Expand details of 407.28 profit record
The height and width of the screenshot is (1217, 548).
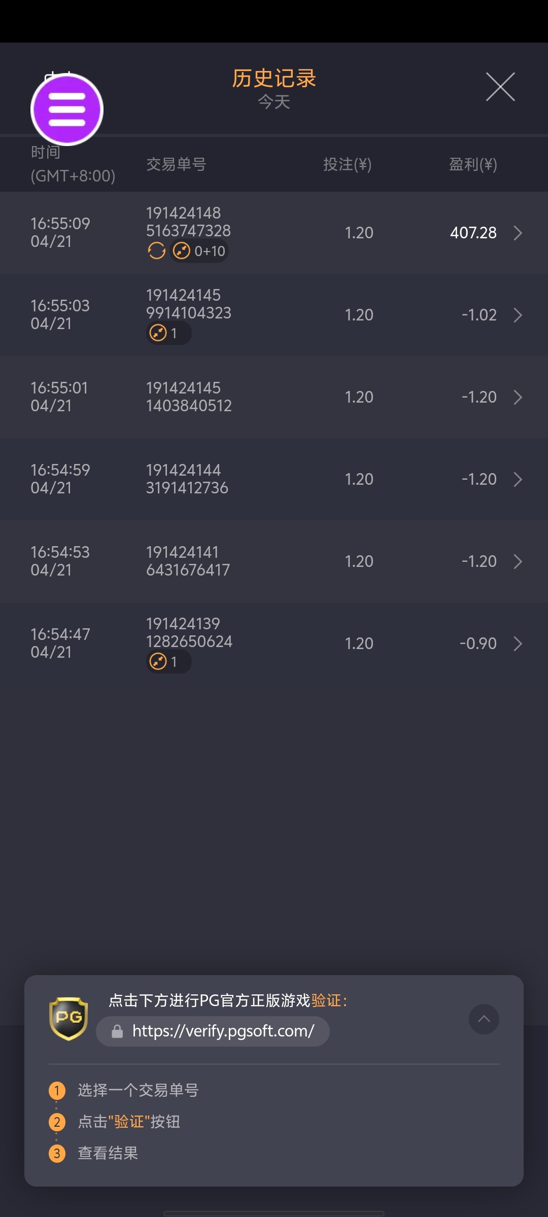click(518, 233)
